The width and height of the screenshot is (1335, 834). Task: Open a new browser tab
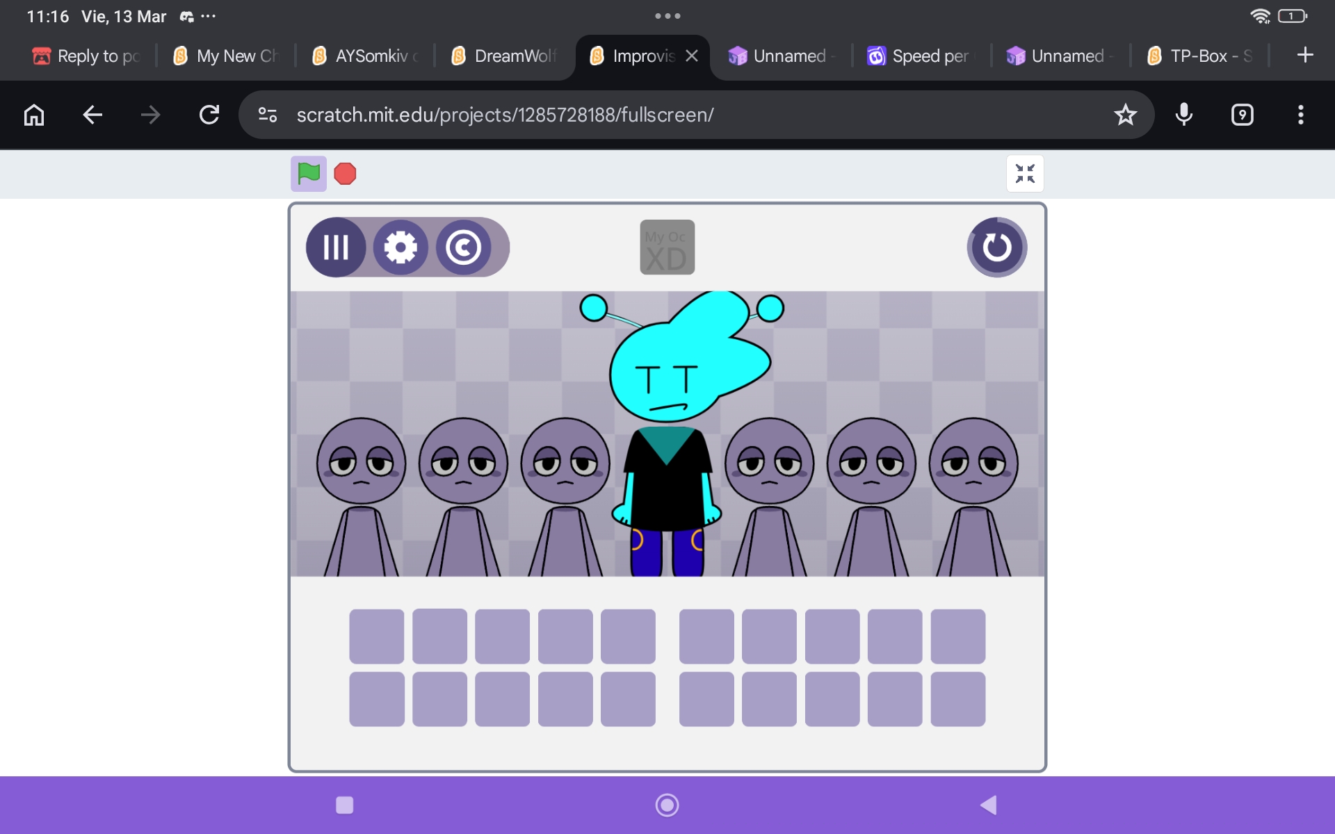1305,55
